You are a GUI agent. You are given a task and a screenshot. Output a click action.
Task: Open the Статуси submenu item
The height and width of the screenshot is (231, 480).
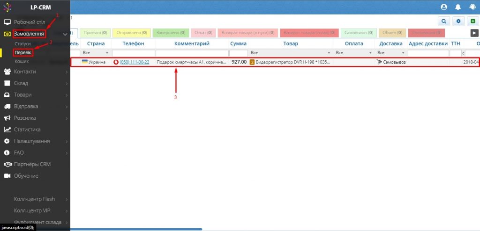(x=22, y=43)
